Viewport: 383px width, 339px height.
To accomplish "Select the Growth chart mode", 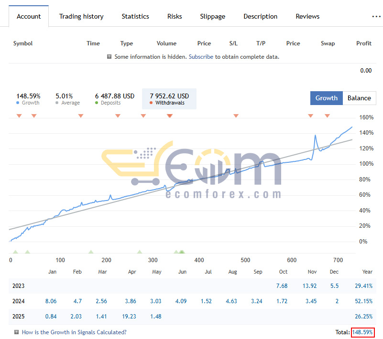I will click(x=326, y=98).
